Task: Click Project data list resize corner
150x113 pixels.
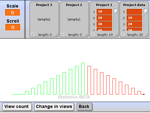Action: (147, 35)
